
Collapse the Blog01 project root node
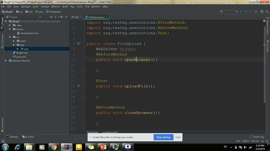[6, 21]
